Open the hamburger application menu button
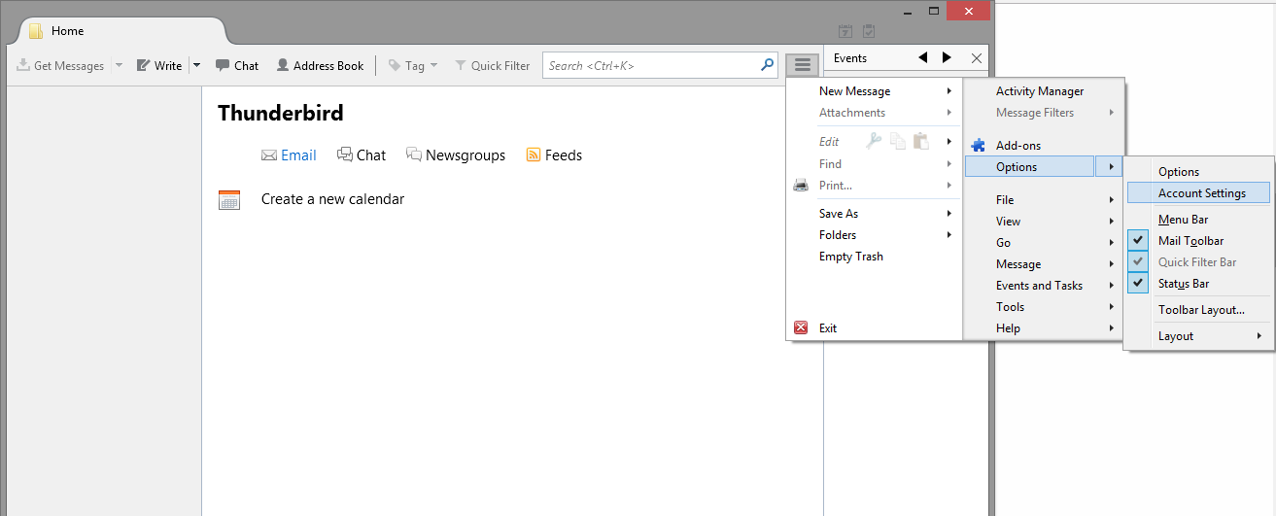Screen dimensions: 1276x516 click(x=802, y=65)
